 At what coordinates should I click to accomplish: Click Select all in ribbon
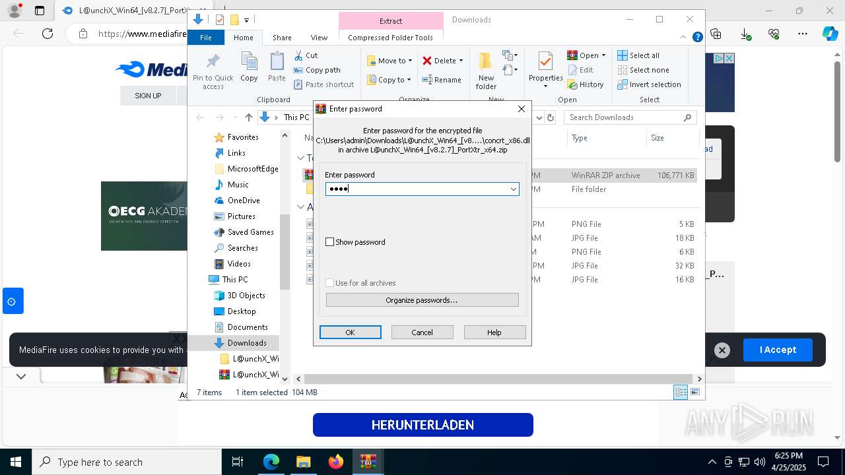click(x=638, y=55)
